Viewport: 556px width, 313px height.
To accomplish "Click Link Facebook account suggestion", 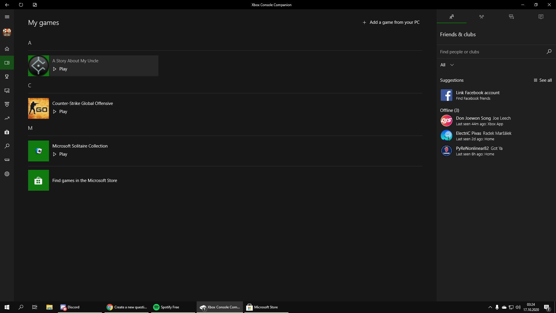I will point(496,95).
